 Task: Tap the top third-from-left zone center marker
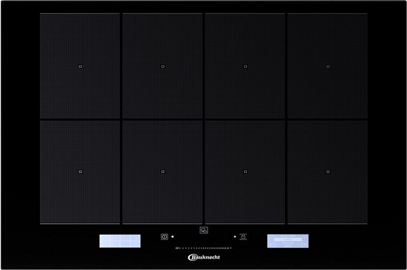246,66
